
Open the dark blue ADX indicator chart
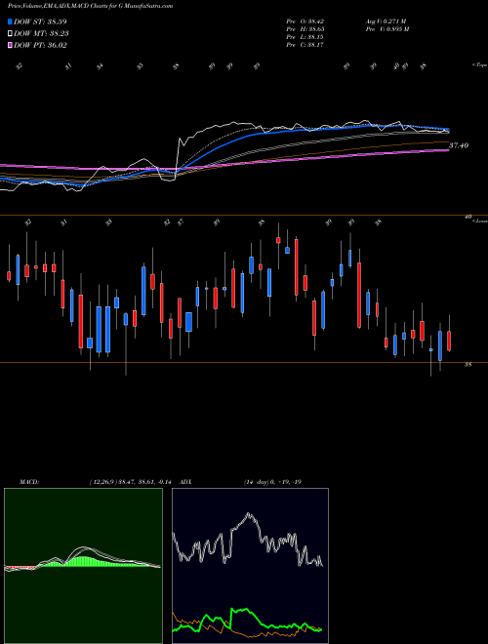(x=250, y=566)
